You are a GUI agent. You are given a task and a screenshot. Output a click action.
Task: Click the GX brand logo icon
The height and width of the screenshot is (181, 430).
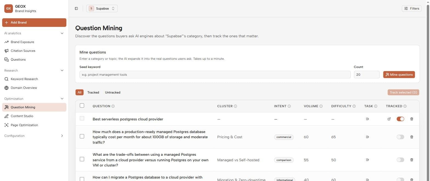[9, 9]
